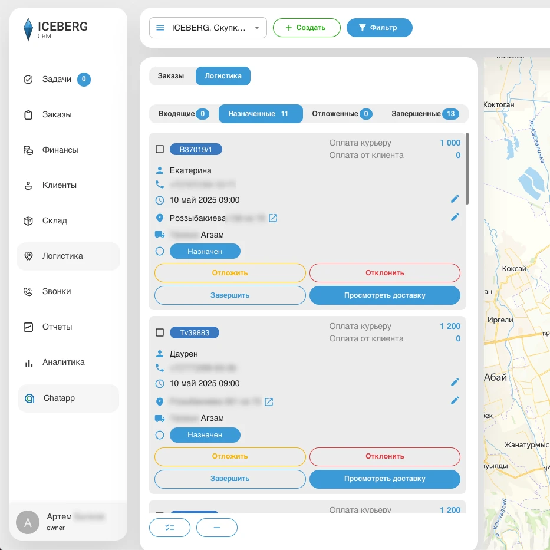The width and height of the screenshot is (550, 550).
Task: Open the user profile Артем owner
Action: [68, 522]
